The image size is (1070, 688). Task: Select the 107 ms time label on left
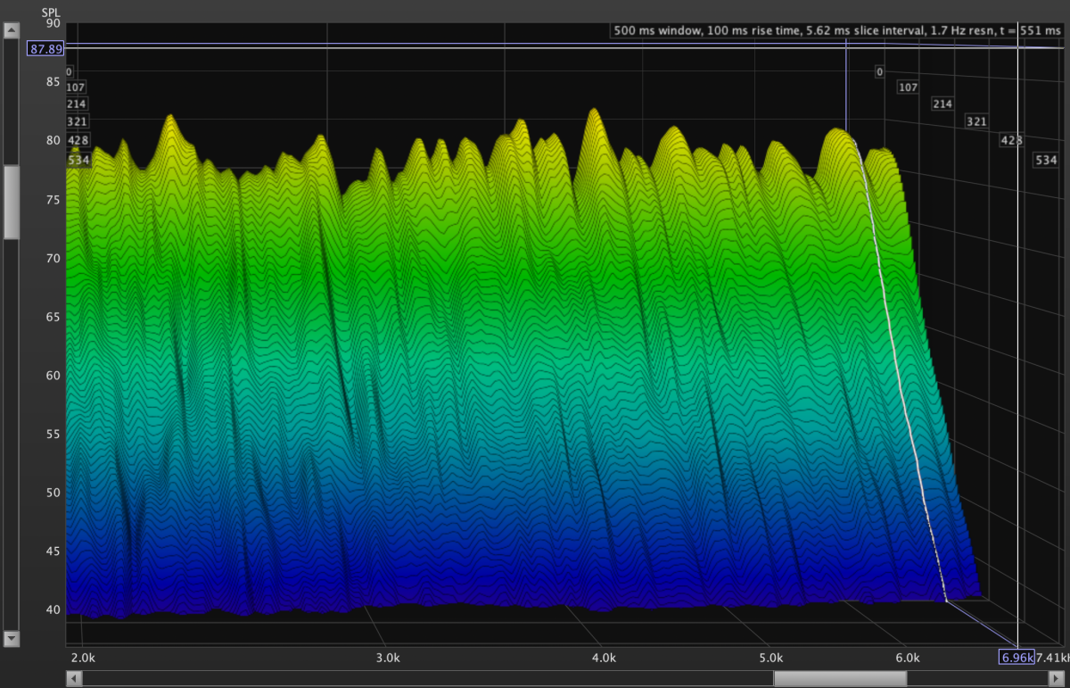[x=76, y=87]
